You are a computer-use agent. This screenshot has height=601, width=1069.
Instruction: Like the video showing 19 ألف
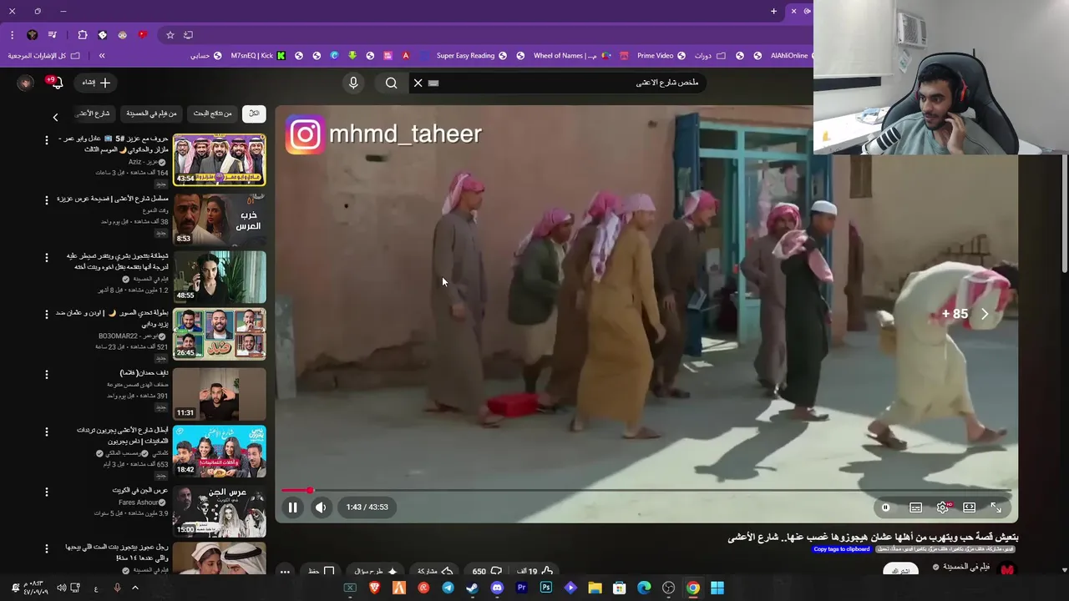pos(534,571)
